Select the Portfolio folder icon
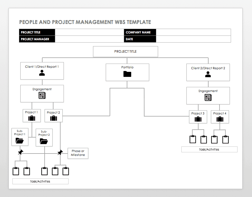Image resolution: width=252 pixels, height=197 pixels. click(x=127, y=74)
